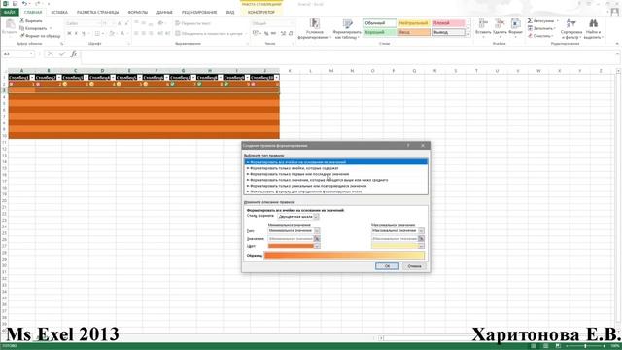Switch to the РЕЦЕНЗИРОВАНИЕ tab
622x350 pixels.
[x=199, y=13]
